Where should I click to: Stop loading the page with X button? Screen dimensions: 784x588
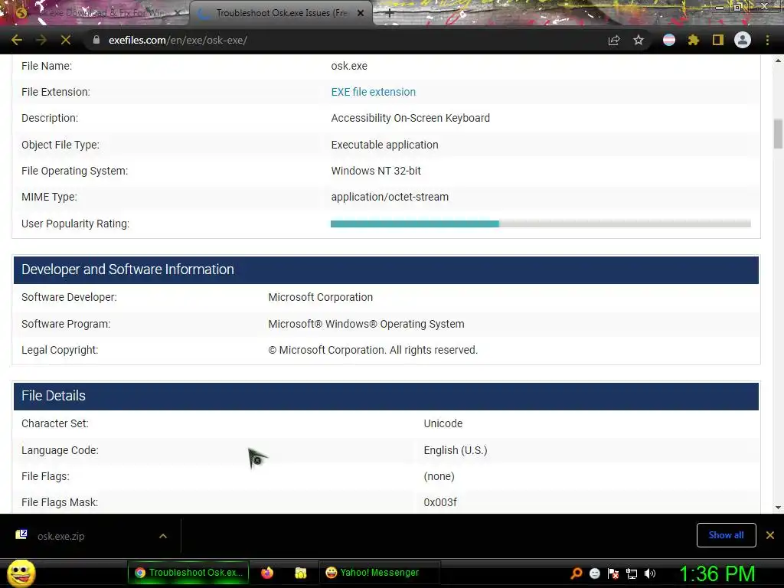point(66,40)
